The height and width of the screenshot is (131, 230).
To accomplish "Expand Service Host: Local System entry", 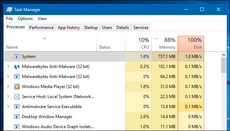I will click(x=8, y=97).
